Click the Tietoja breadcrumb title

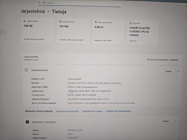click(59, 12)
